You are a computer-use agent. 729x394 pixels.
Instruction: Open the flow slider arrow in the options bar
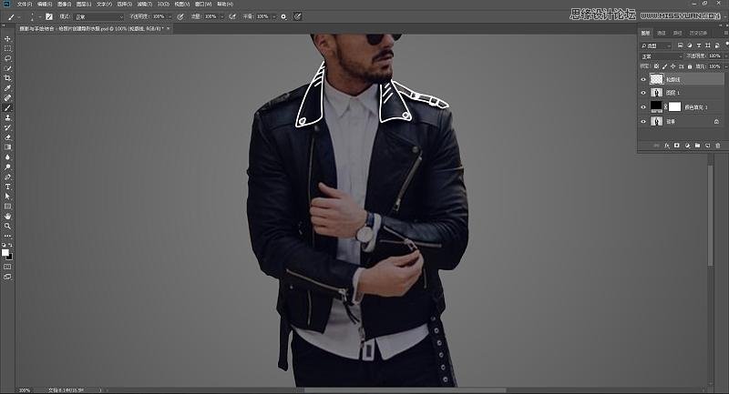click(x=221, y=16)
